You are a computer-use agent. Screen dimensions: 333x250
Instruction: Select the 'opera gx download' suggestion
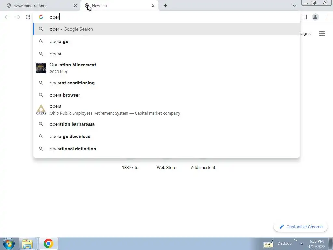pos(166,136)
